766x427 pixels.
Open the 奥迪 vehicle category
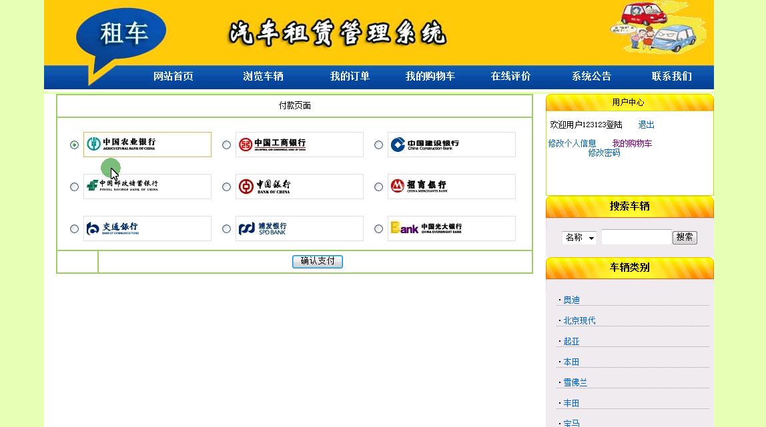572,300
